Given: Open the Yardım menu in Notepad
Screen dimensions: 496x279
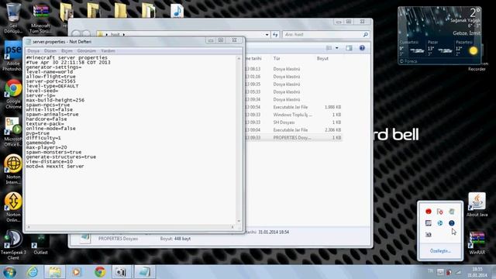Looking at the screenshot, I should 108,50.
